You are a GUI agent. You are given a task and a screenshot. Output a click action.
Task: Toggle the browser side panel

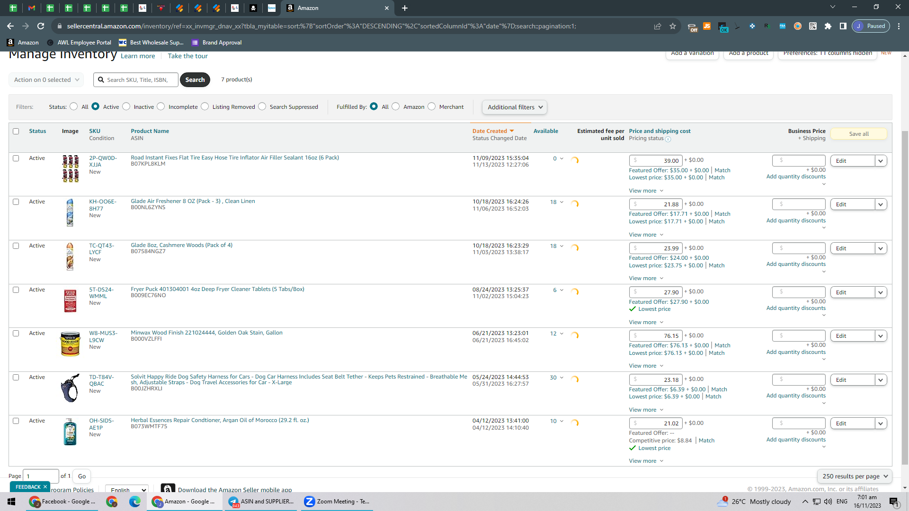click(x=843, y=26)
